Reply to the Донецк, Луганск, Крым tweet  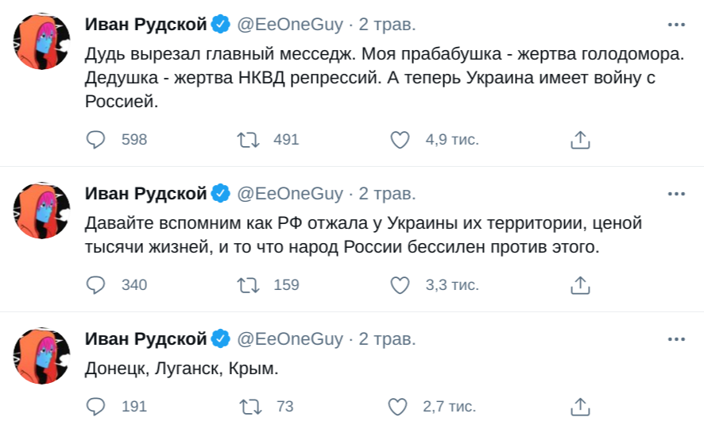pyautogui.click(x=95, y=407)
